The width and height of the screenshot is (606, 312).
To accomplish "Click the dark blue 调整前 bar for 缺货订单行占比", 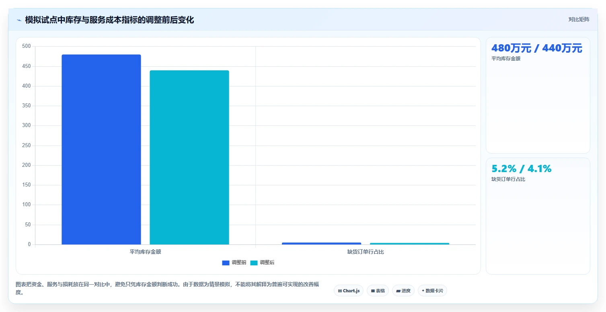I will 321,243.
